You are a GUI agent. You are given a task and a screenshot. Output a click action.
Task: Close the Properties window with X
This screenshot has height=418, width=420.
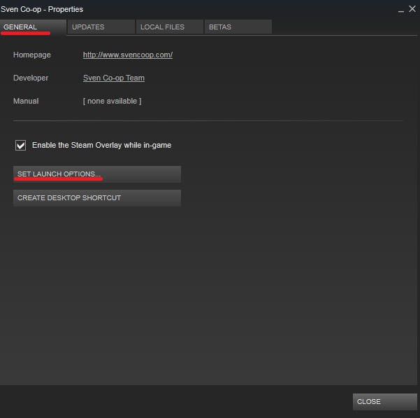coord(412,9)
